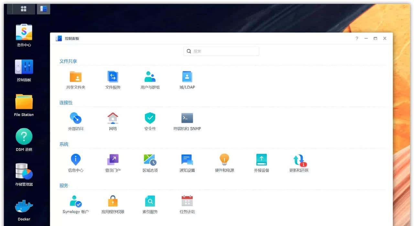Image resolution: width=414 pixels, height=226 pixels.
Task: Click the 服务 section heading
Action: (x=64, y=186)
